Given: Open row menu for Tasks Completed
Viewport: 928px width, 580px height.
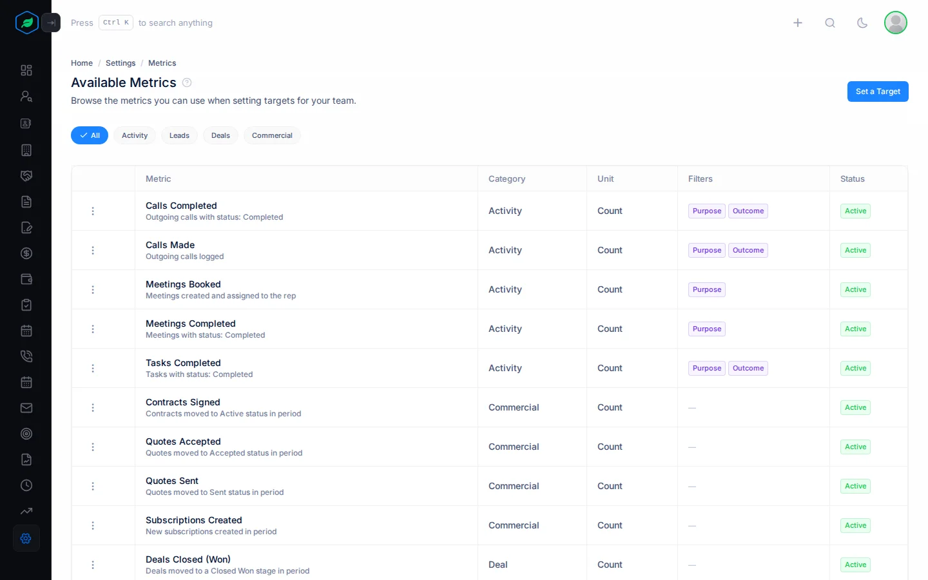Looking at the screenshot, I should click(x=93, y=368).
